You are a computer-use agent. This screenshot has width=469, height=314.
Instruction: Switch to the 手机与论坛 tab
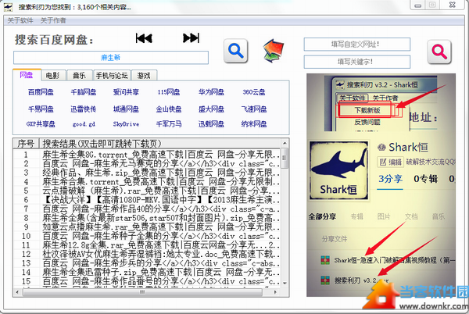(x=112, y=76)
